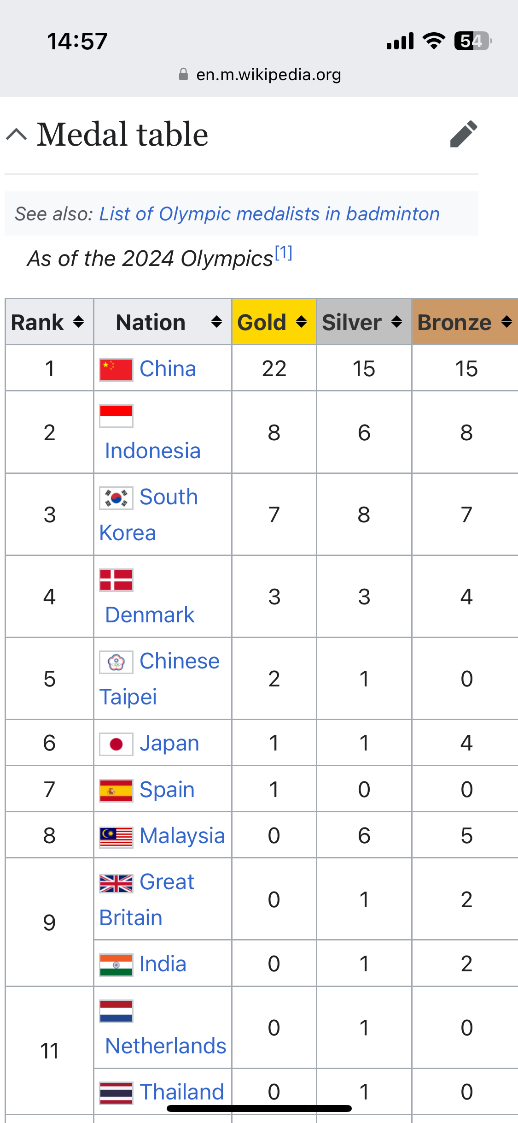Tap the Denmark flag icon
The height and width of the screenshot is (1123, 518).
coord(116,580)
